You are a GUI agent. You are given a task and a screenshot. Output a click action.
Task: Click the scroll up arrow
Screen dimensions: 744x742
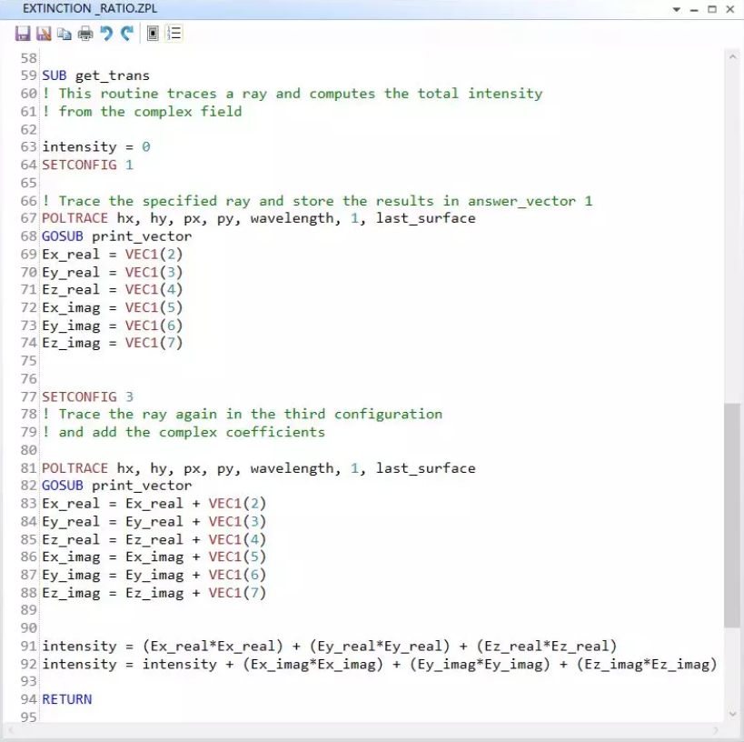[x=731, y=57]
